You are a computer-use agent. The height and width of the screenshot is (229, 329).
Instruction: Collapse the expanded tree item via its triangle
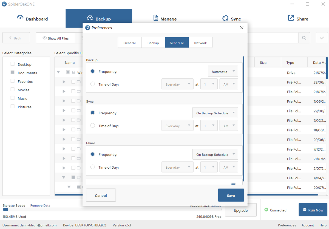click(58, 72)
